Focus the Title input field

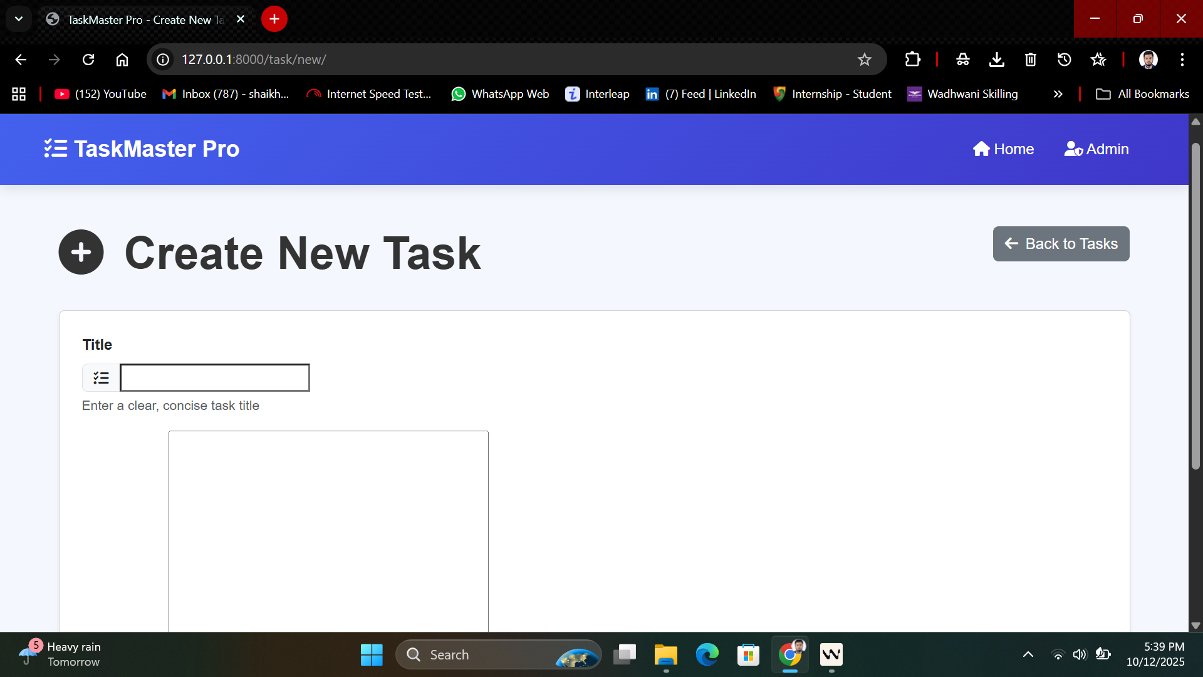click(215, 378)
